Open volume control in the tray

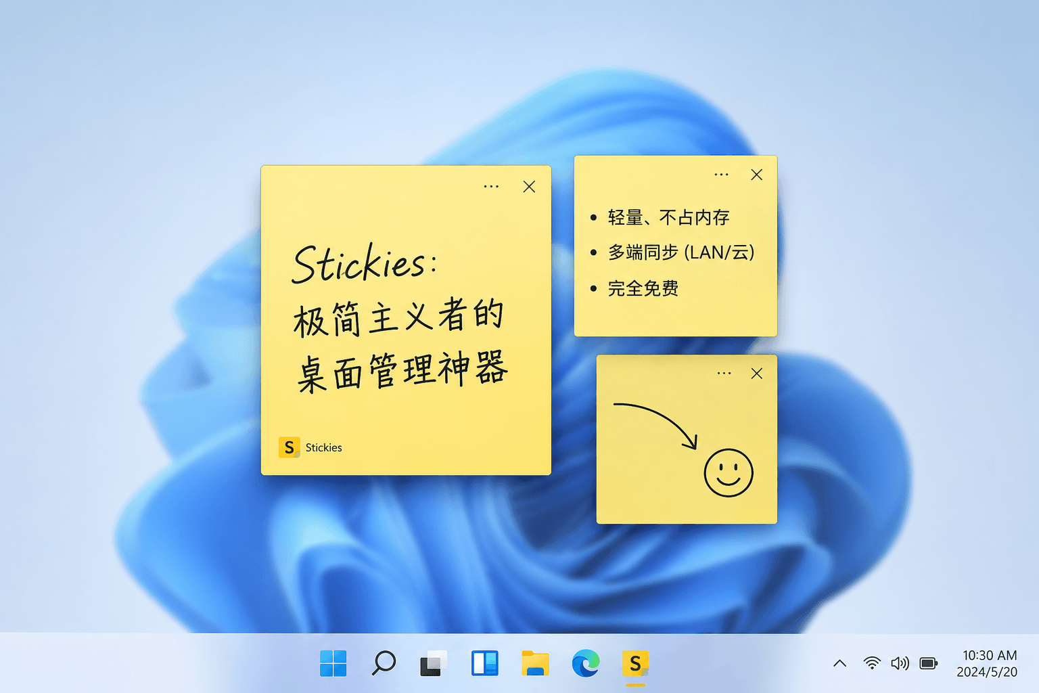(900, 663)
